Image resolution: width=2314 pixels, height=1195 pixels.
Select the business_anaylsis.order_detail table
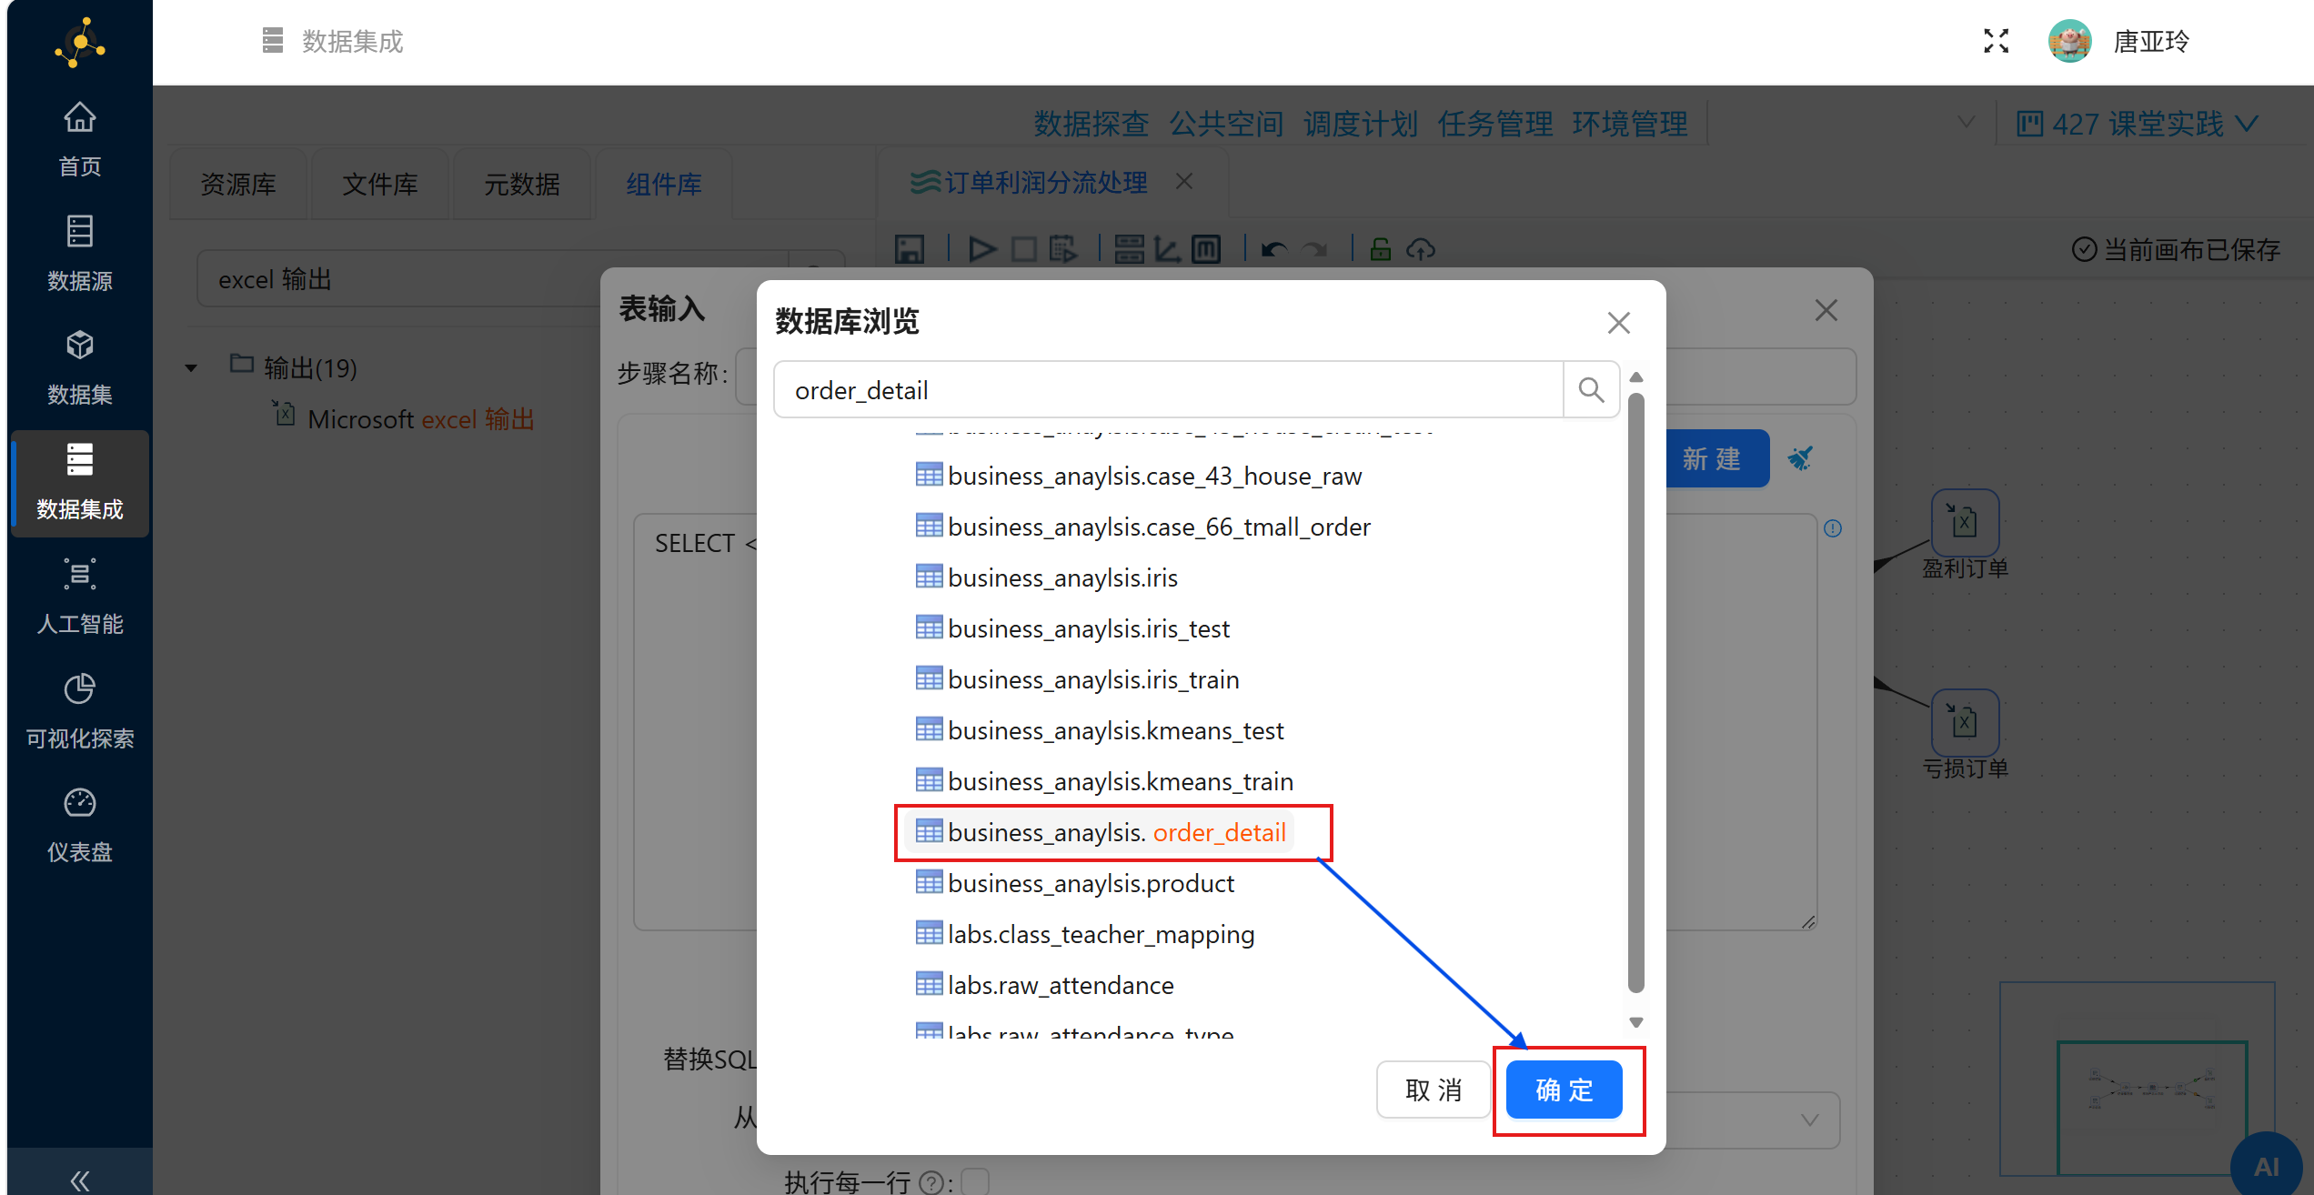click(1115, 832)
